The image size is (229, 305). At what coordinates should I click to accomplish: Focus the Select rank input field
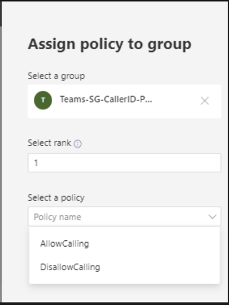point(125,163)
